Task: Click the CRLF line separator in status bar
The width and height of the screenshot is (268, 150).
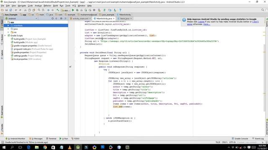Action: (x=224, y=142)
